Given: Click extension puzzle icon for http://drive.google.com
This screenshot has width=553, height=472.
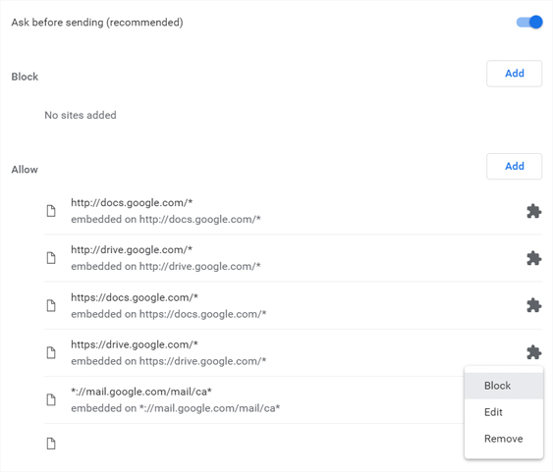Looking at the screenshot, I should coord(534,258).
